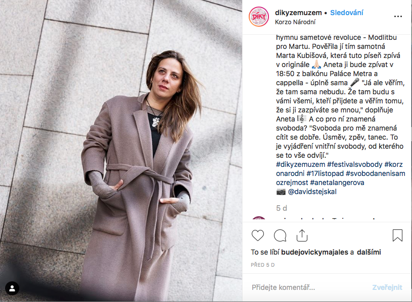
Task: Open the #anetalangerova hashtag
Action: click(337, 183)
